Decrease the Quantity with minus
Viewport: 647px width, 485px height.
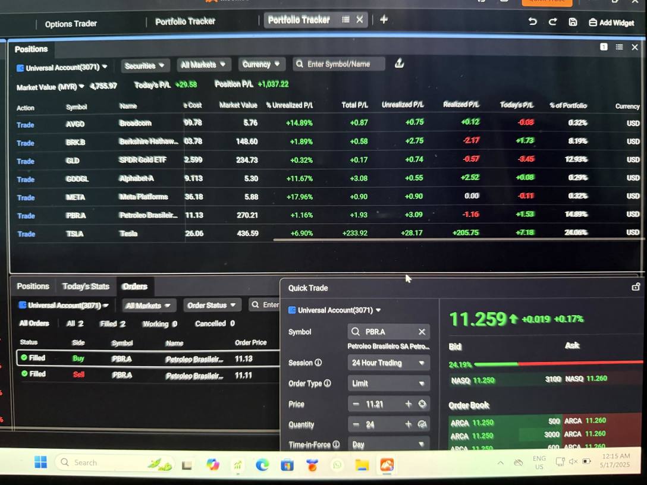click(356, 424)
